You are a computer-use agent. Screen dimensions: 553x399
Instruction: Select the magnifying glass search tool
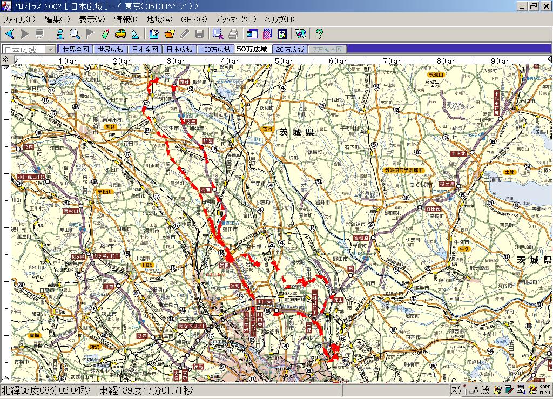(x=75, y=34)
